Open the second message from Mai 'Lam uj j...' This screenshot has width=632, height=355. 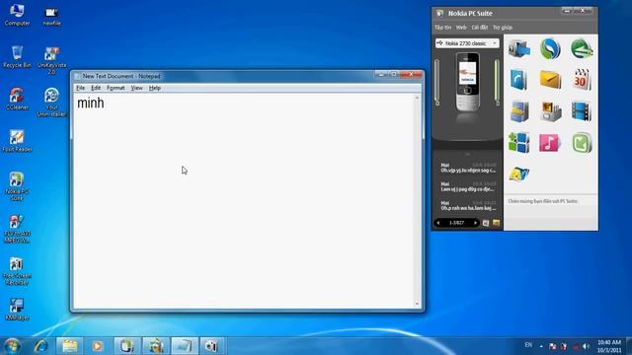[468, 186]
